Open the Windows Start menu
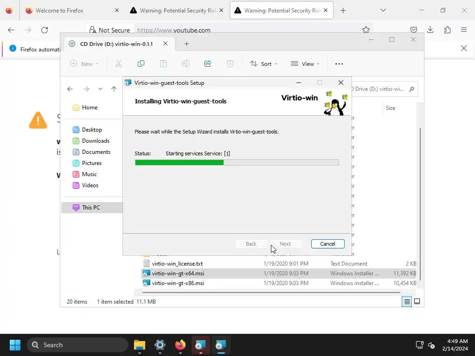 coord(15,345)
